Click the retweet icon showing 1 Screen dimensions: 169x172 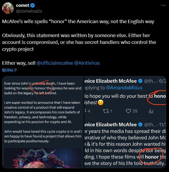click(x=105, y=111)
